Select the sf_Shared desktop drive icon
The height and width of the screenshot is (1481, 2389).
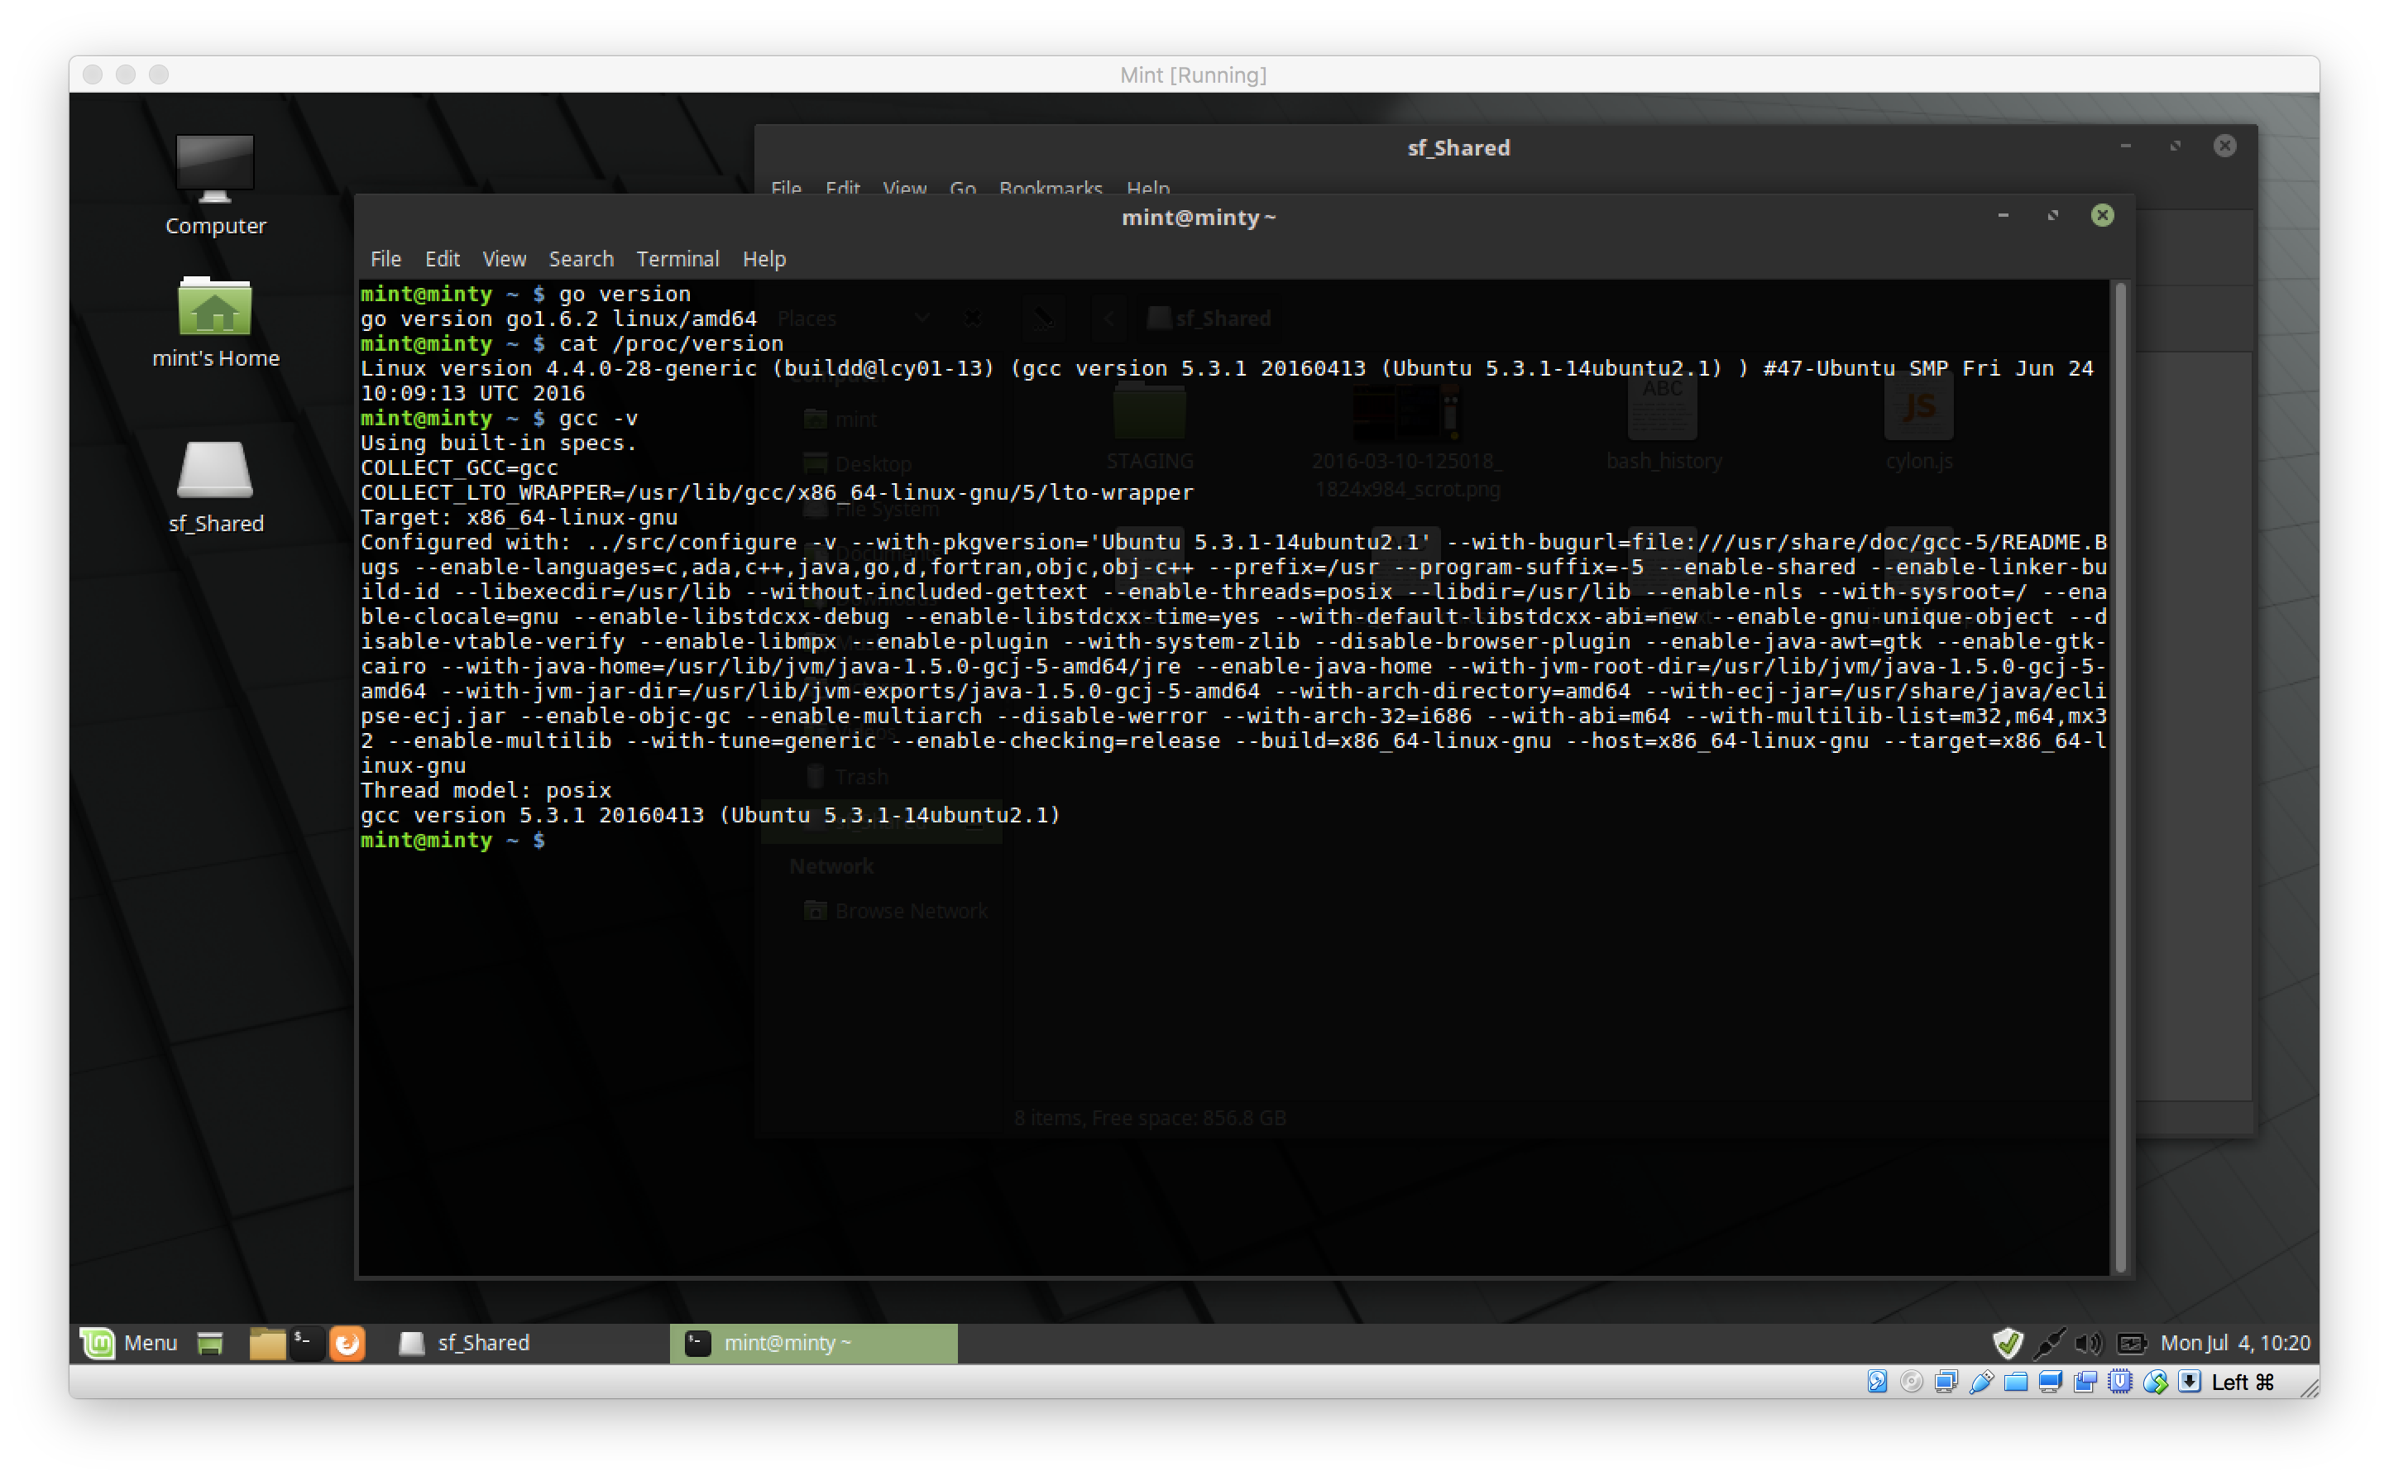coord(215,486)
